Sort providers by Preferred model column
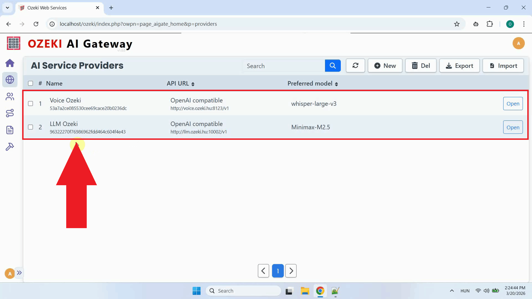Image resolution: width=532 pixels, height=299 pixels. 337,84
